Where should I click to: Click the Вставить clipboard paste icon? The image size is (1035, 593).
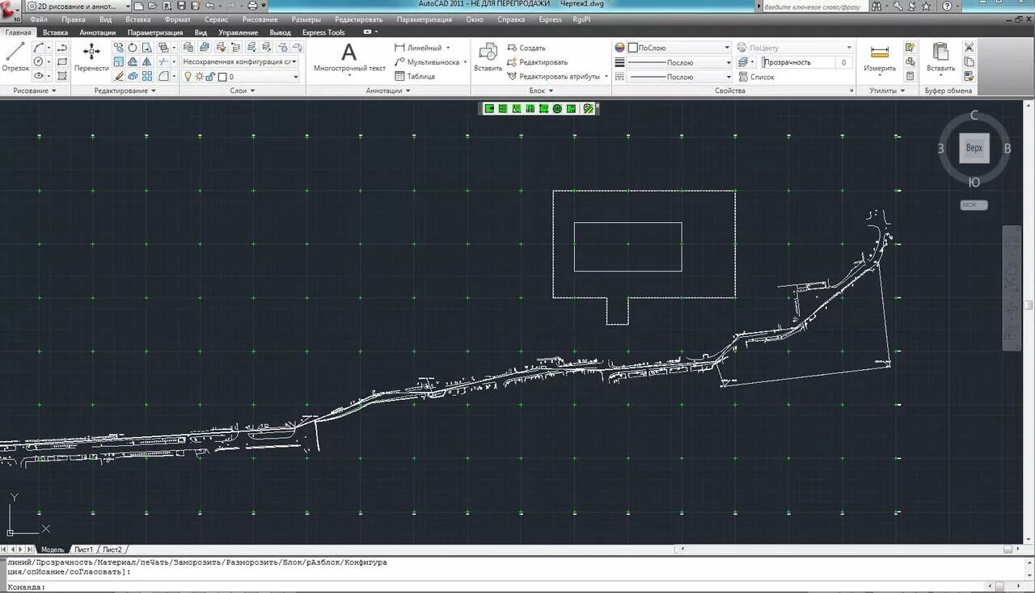(940, 57)
